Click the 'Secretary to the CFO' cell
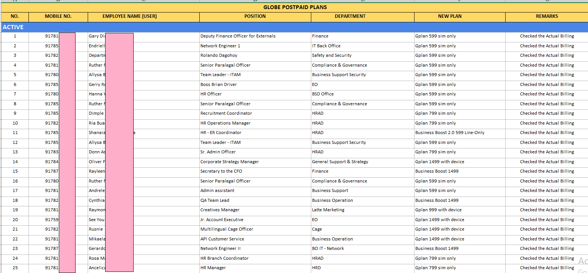 [255, 172]
